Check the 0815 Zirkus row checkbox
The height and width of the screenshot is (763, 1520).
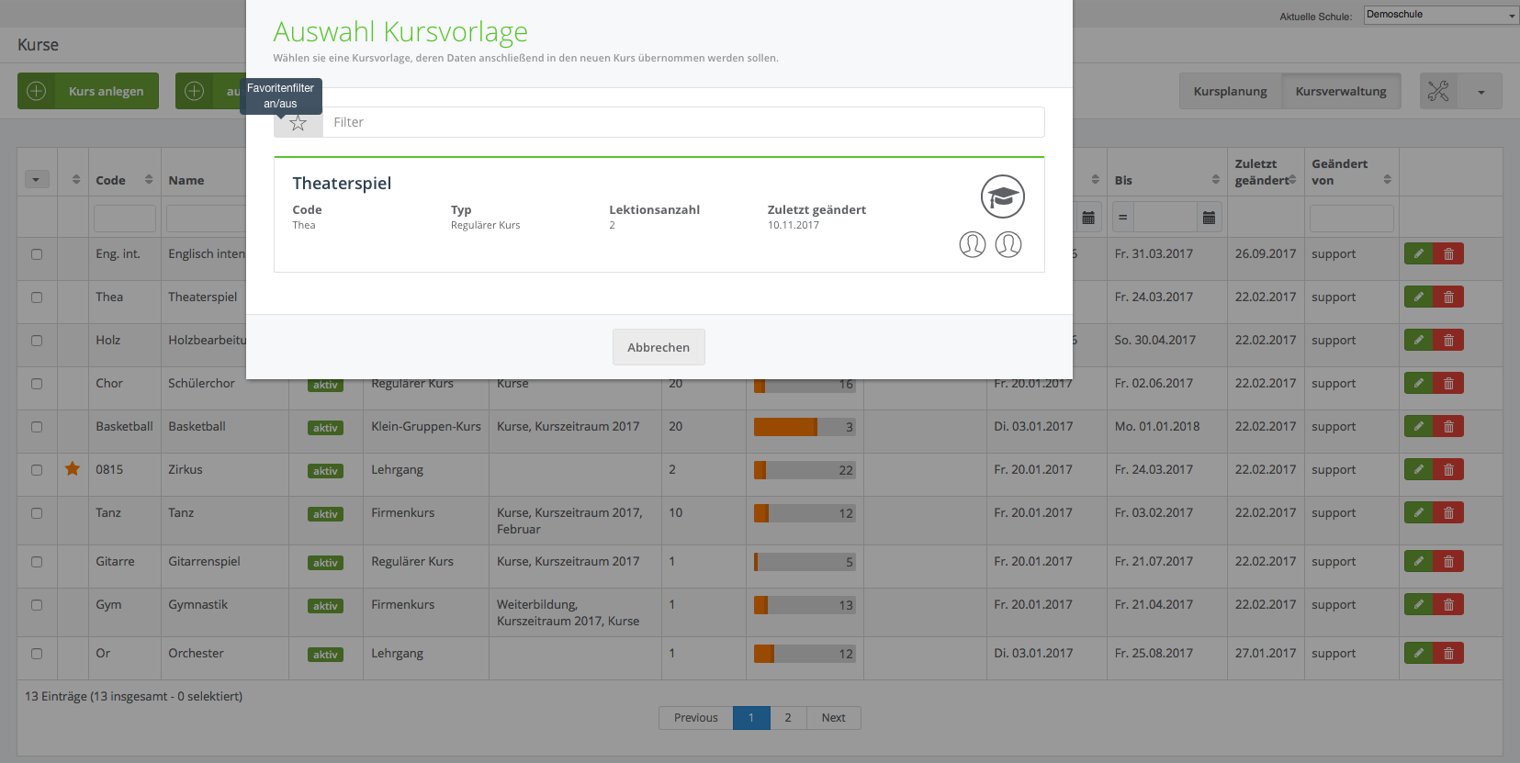(x=37, y=470)
